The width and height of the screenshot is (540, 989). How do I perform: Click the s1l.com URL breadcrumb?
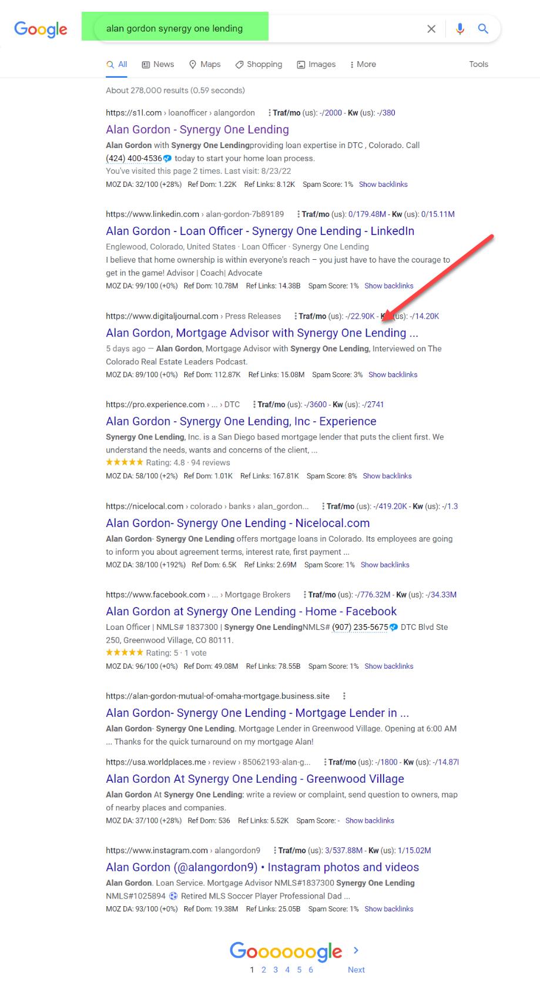pos(180,113)
